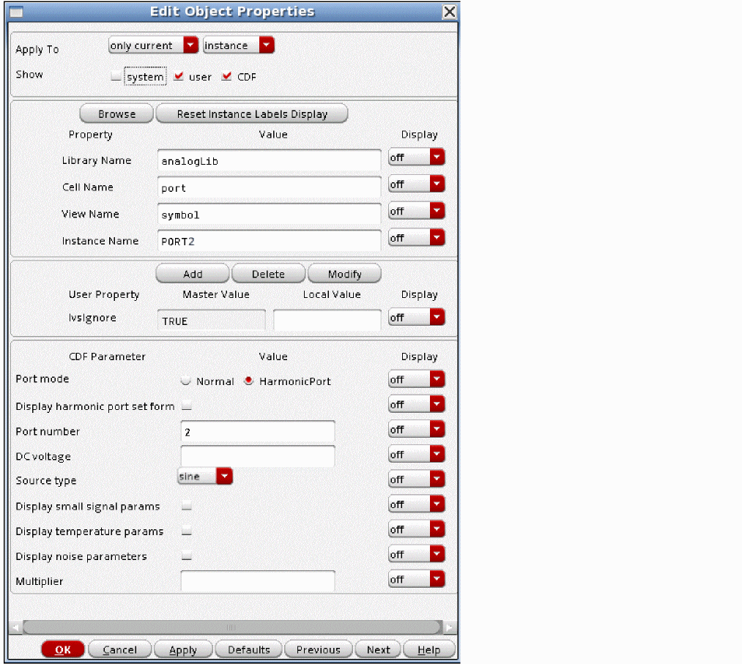Image resolution: width=742 pixels, height=664 pixels.
Task: Enable the system properties checkbox
Action: tap(116, 76)
